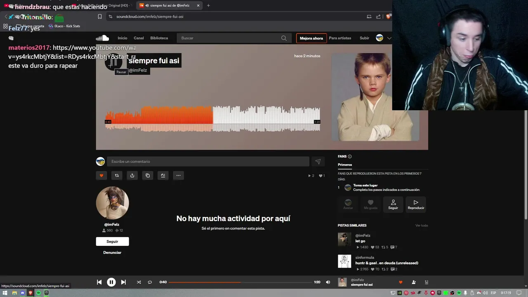The image size is (528, 297).
Task: Toggle the like heart on the track
Action: [x=101, y=175]
